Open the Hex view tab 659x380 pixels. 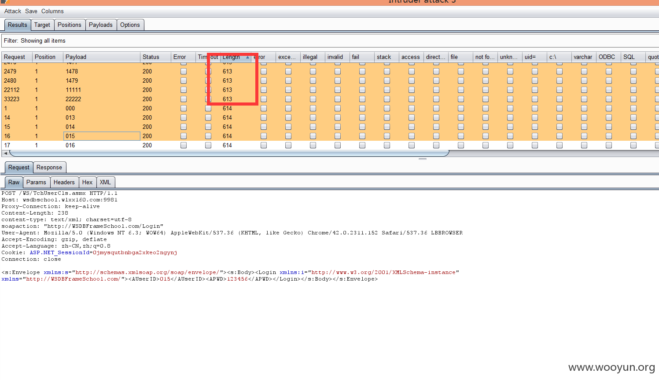coord(88,183)
